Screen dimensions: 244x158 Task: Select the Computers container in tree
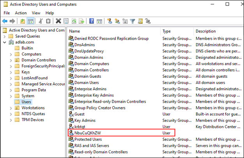(31, 54)
